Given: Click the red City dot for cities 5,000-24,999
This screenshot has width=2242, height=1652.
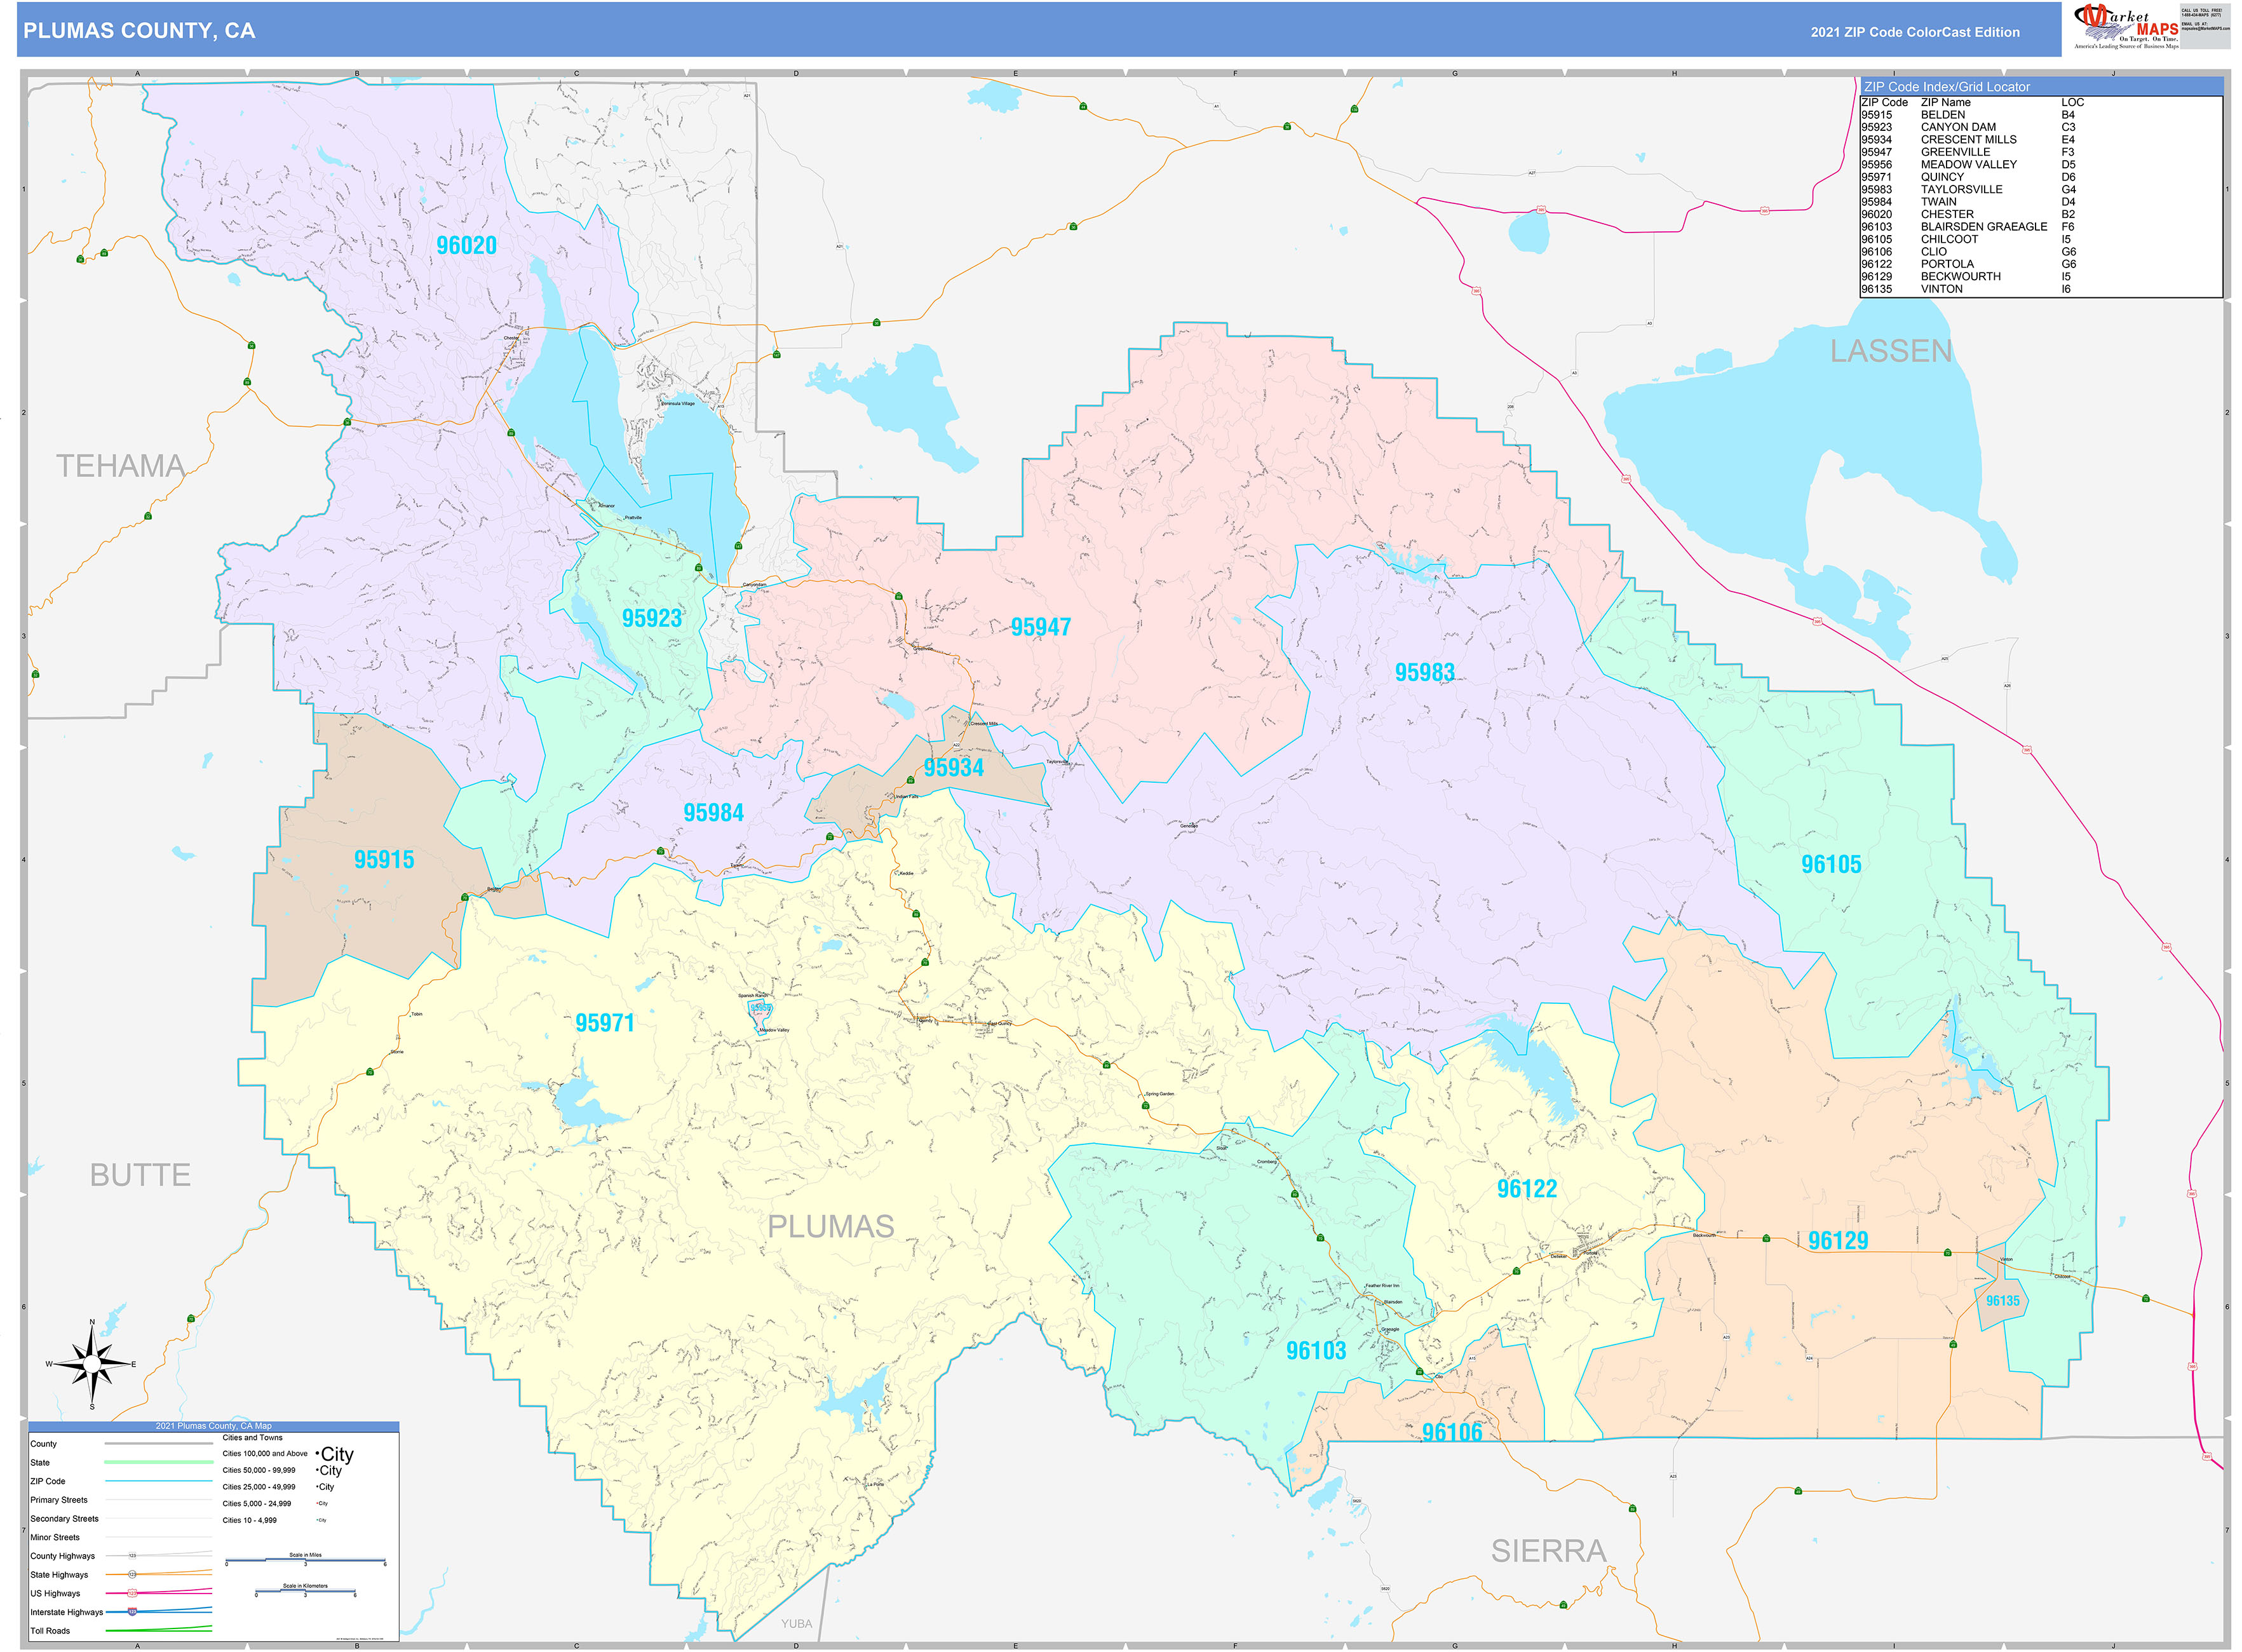Looking at the screenshot, I should (318, 1503).
